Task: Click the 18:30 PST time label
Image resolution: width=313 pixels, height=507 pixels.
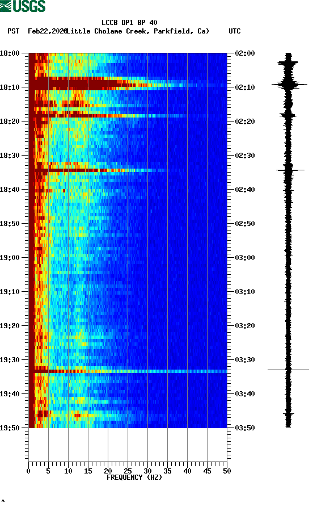Action: click(10, 155)
